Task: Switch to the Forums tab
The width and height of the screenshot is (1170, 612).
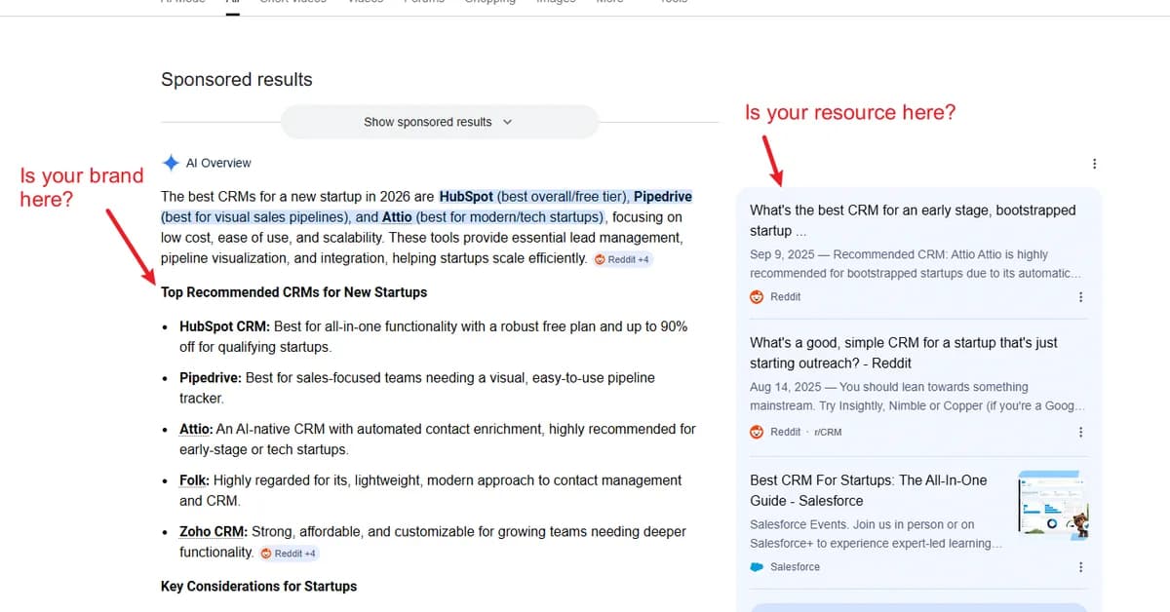Action: tap(424, 3)
